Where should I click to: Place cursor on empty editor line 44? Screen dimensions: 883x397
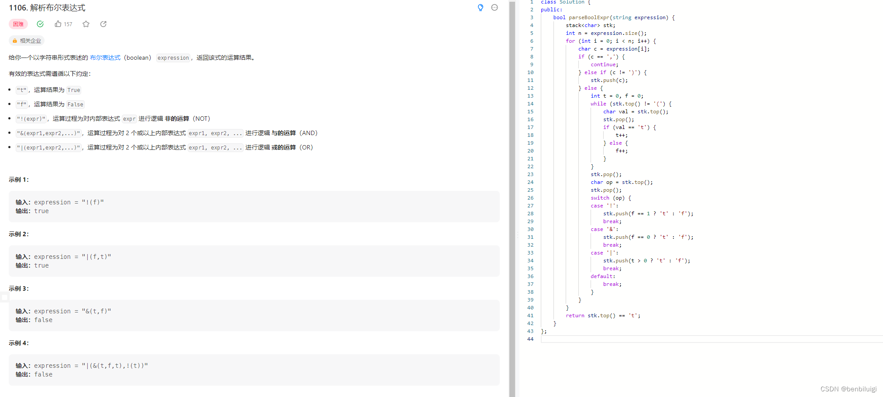tap(711, 339)
